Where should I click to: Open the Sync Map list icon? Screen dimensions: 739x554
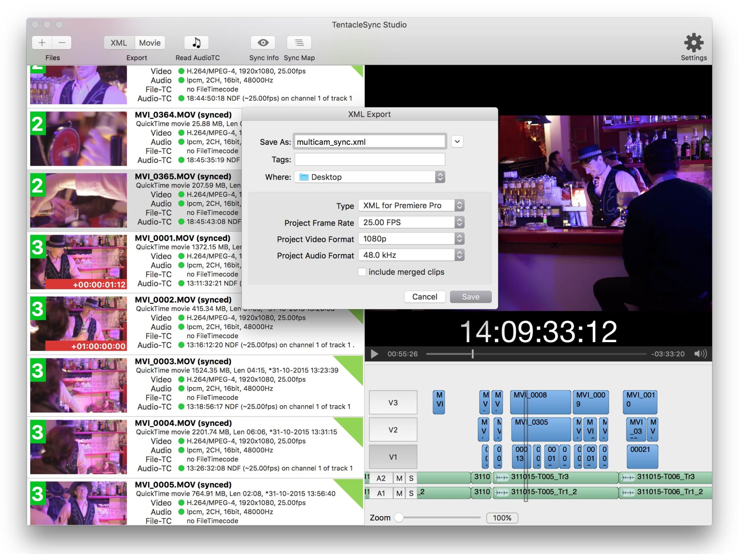(299, 43)
